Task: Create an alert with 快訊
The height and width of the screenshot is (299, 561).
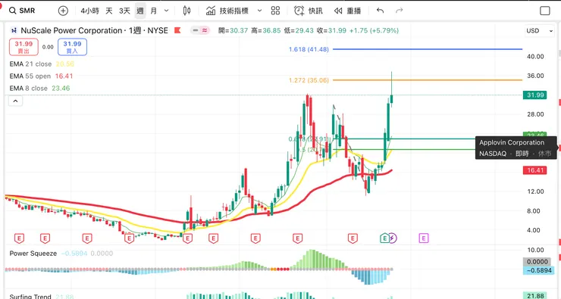Action: click(308, 11)
